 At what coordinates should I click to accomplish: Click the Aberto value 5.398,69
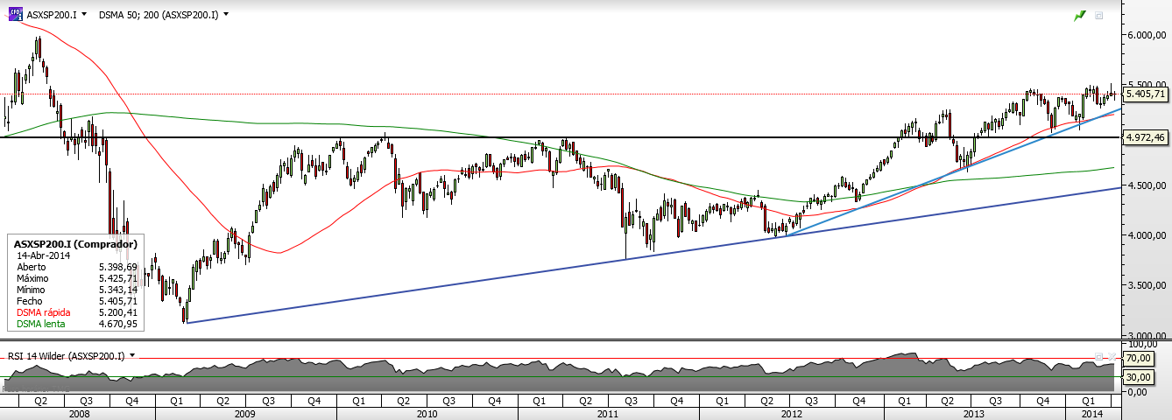(120, 266)
